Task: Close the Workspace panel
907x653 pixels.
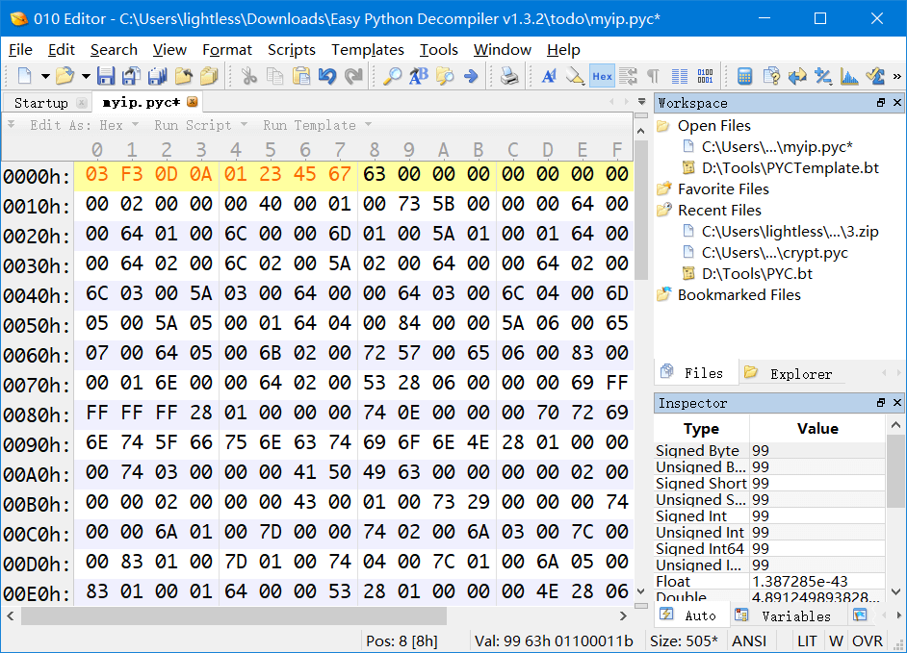Action: click(897, 102)
